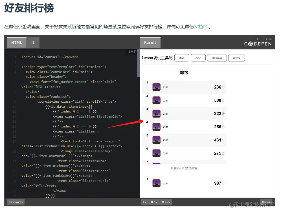Screen dimensions: 281x214
Task: Click the LIVE indicator badge
Action: tap(131, 52)
